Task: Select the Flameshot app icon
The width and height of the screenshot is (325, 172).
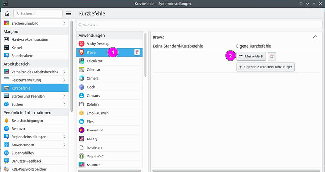Action: (x=81, y=131)
